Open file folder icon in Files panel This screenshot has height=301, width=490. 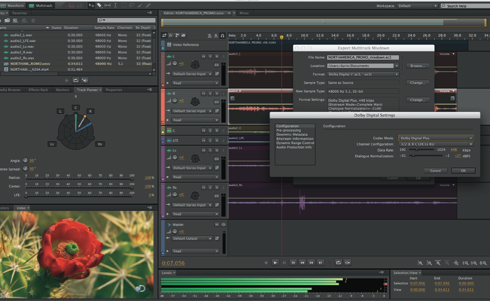coord(7,20)
